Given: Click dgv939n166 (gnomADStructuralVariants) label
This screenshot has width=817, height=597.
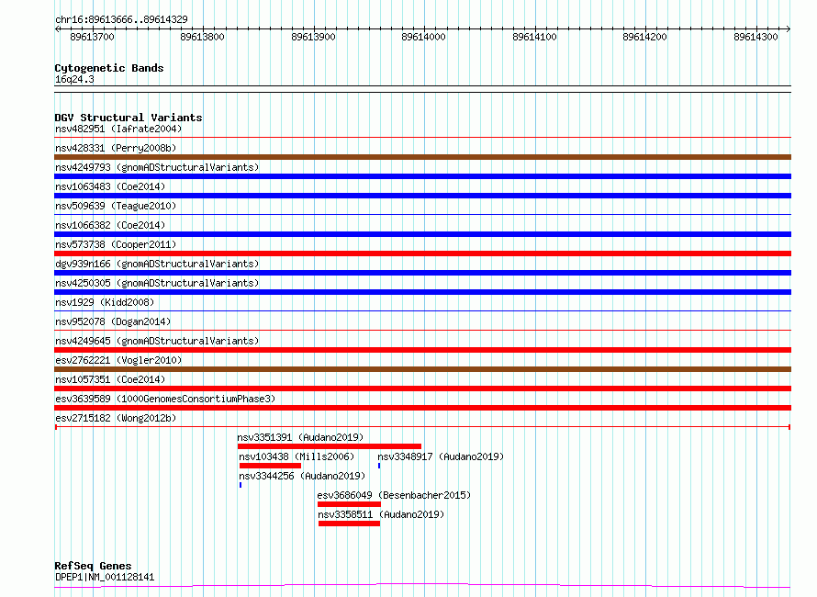Looking at the screenshot, I should 157,264.
